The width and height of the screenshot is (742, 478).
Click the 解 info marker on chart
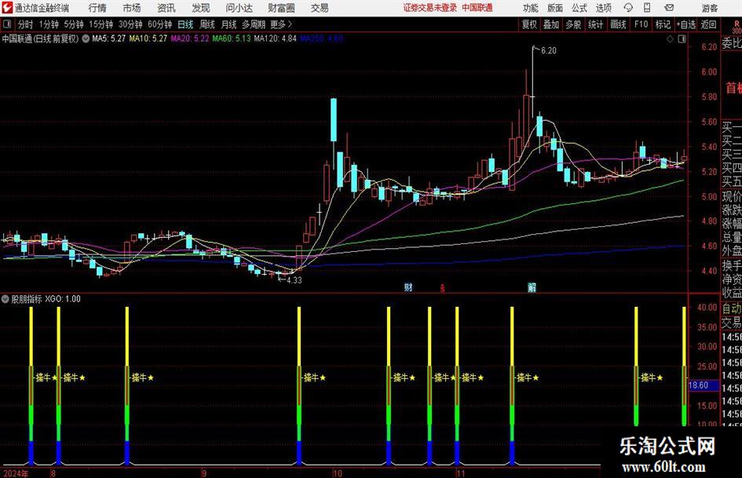pos(532,287)
